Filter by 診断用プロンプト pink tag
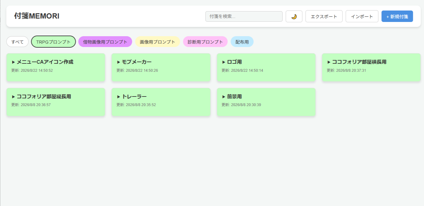The image size is (424, 206). click(205, 42)
